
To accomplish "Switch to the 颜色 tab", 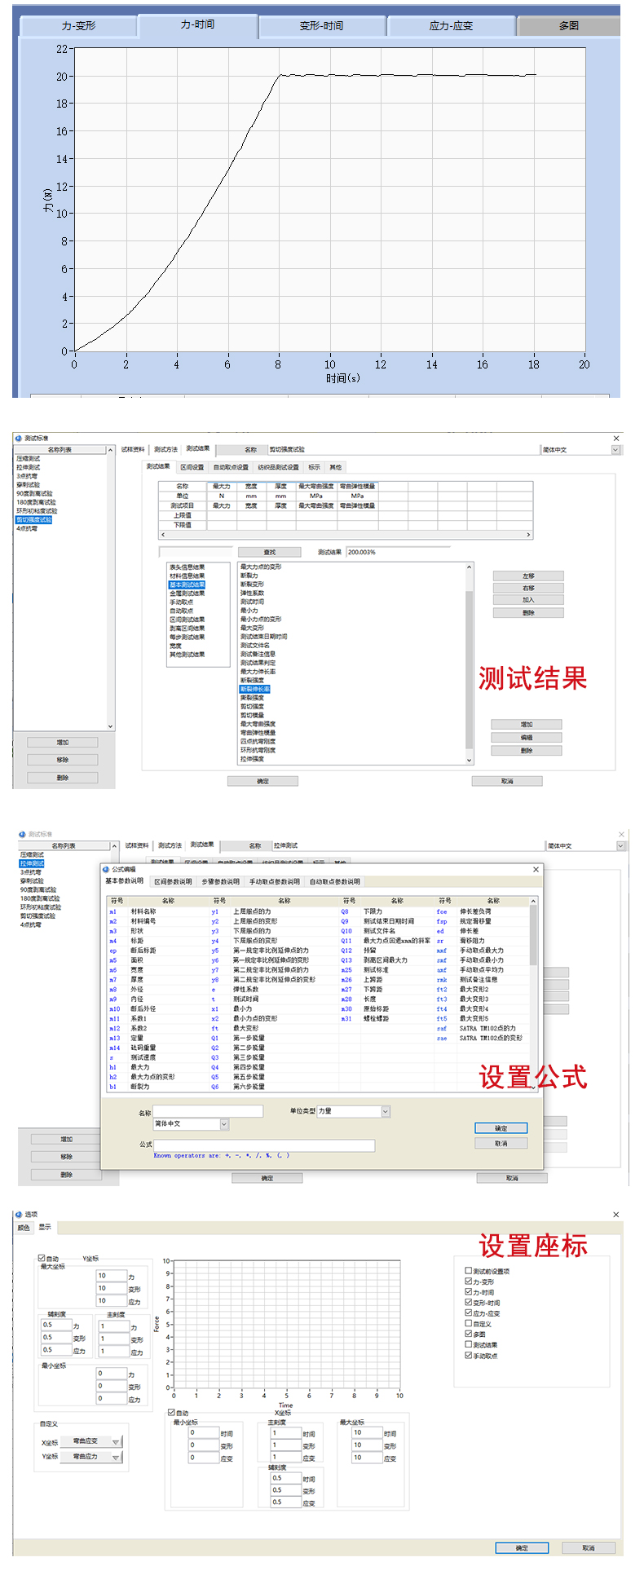I will click(24, 1228).
